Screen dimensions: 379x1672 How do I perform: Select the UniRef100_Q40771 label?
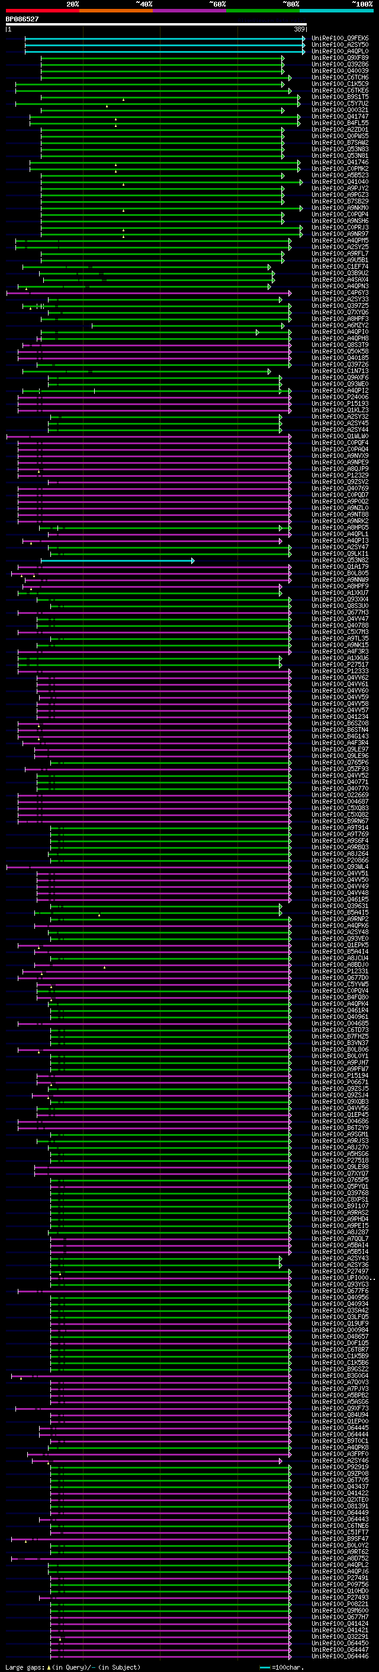tap(339, 783)
